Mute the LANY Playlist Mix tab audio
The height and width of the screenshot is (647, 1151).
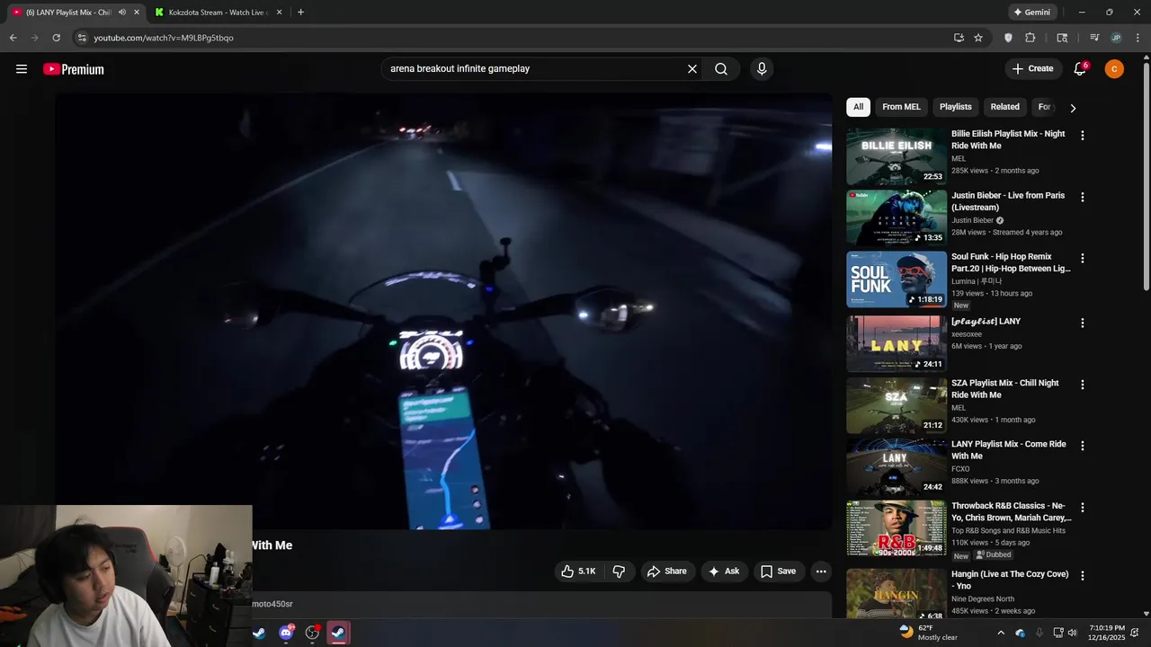(x=122, y=13)
